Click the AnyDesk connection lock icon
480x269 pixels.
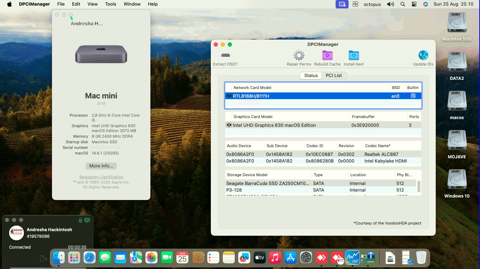coord(80,220)
